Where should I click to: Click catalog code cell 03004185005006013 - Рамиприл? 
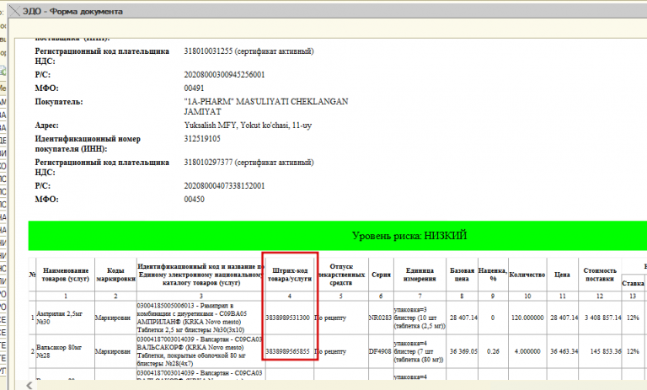point(201,318)
